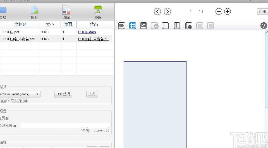Click the Remove (移除) trash icon
Viewport: 268px width, 148px height.
tap(98, 10)
